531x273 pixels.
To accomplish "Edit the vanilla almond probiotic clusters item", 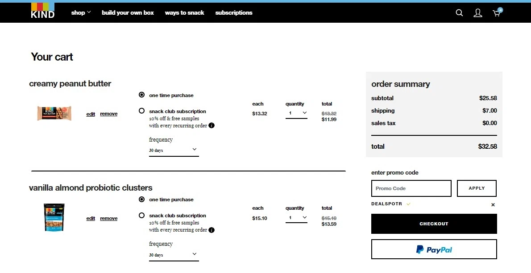I will pos(91,218).
